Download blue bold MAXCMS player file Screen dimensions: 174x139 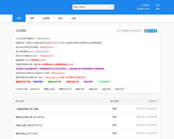[38, 82]
